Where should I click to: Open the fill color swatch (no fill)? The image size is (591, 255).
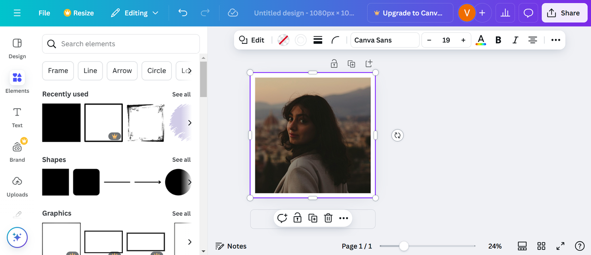click(283, 40)
